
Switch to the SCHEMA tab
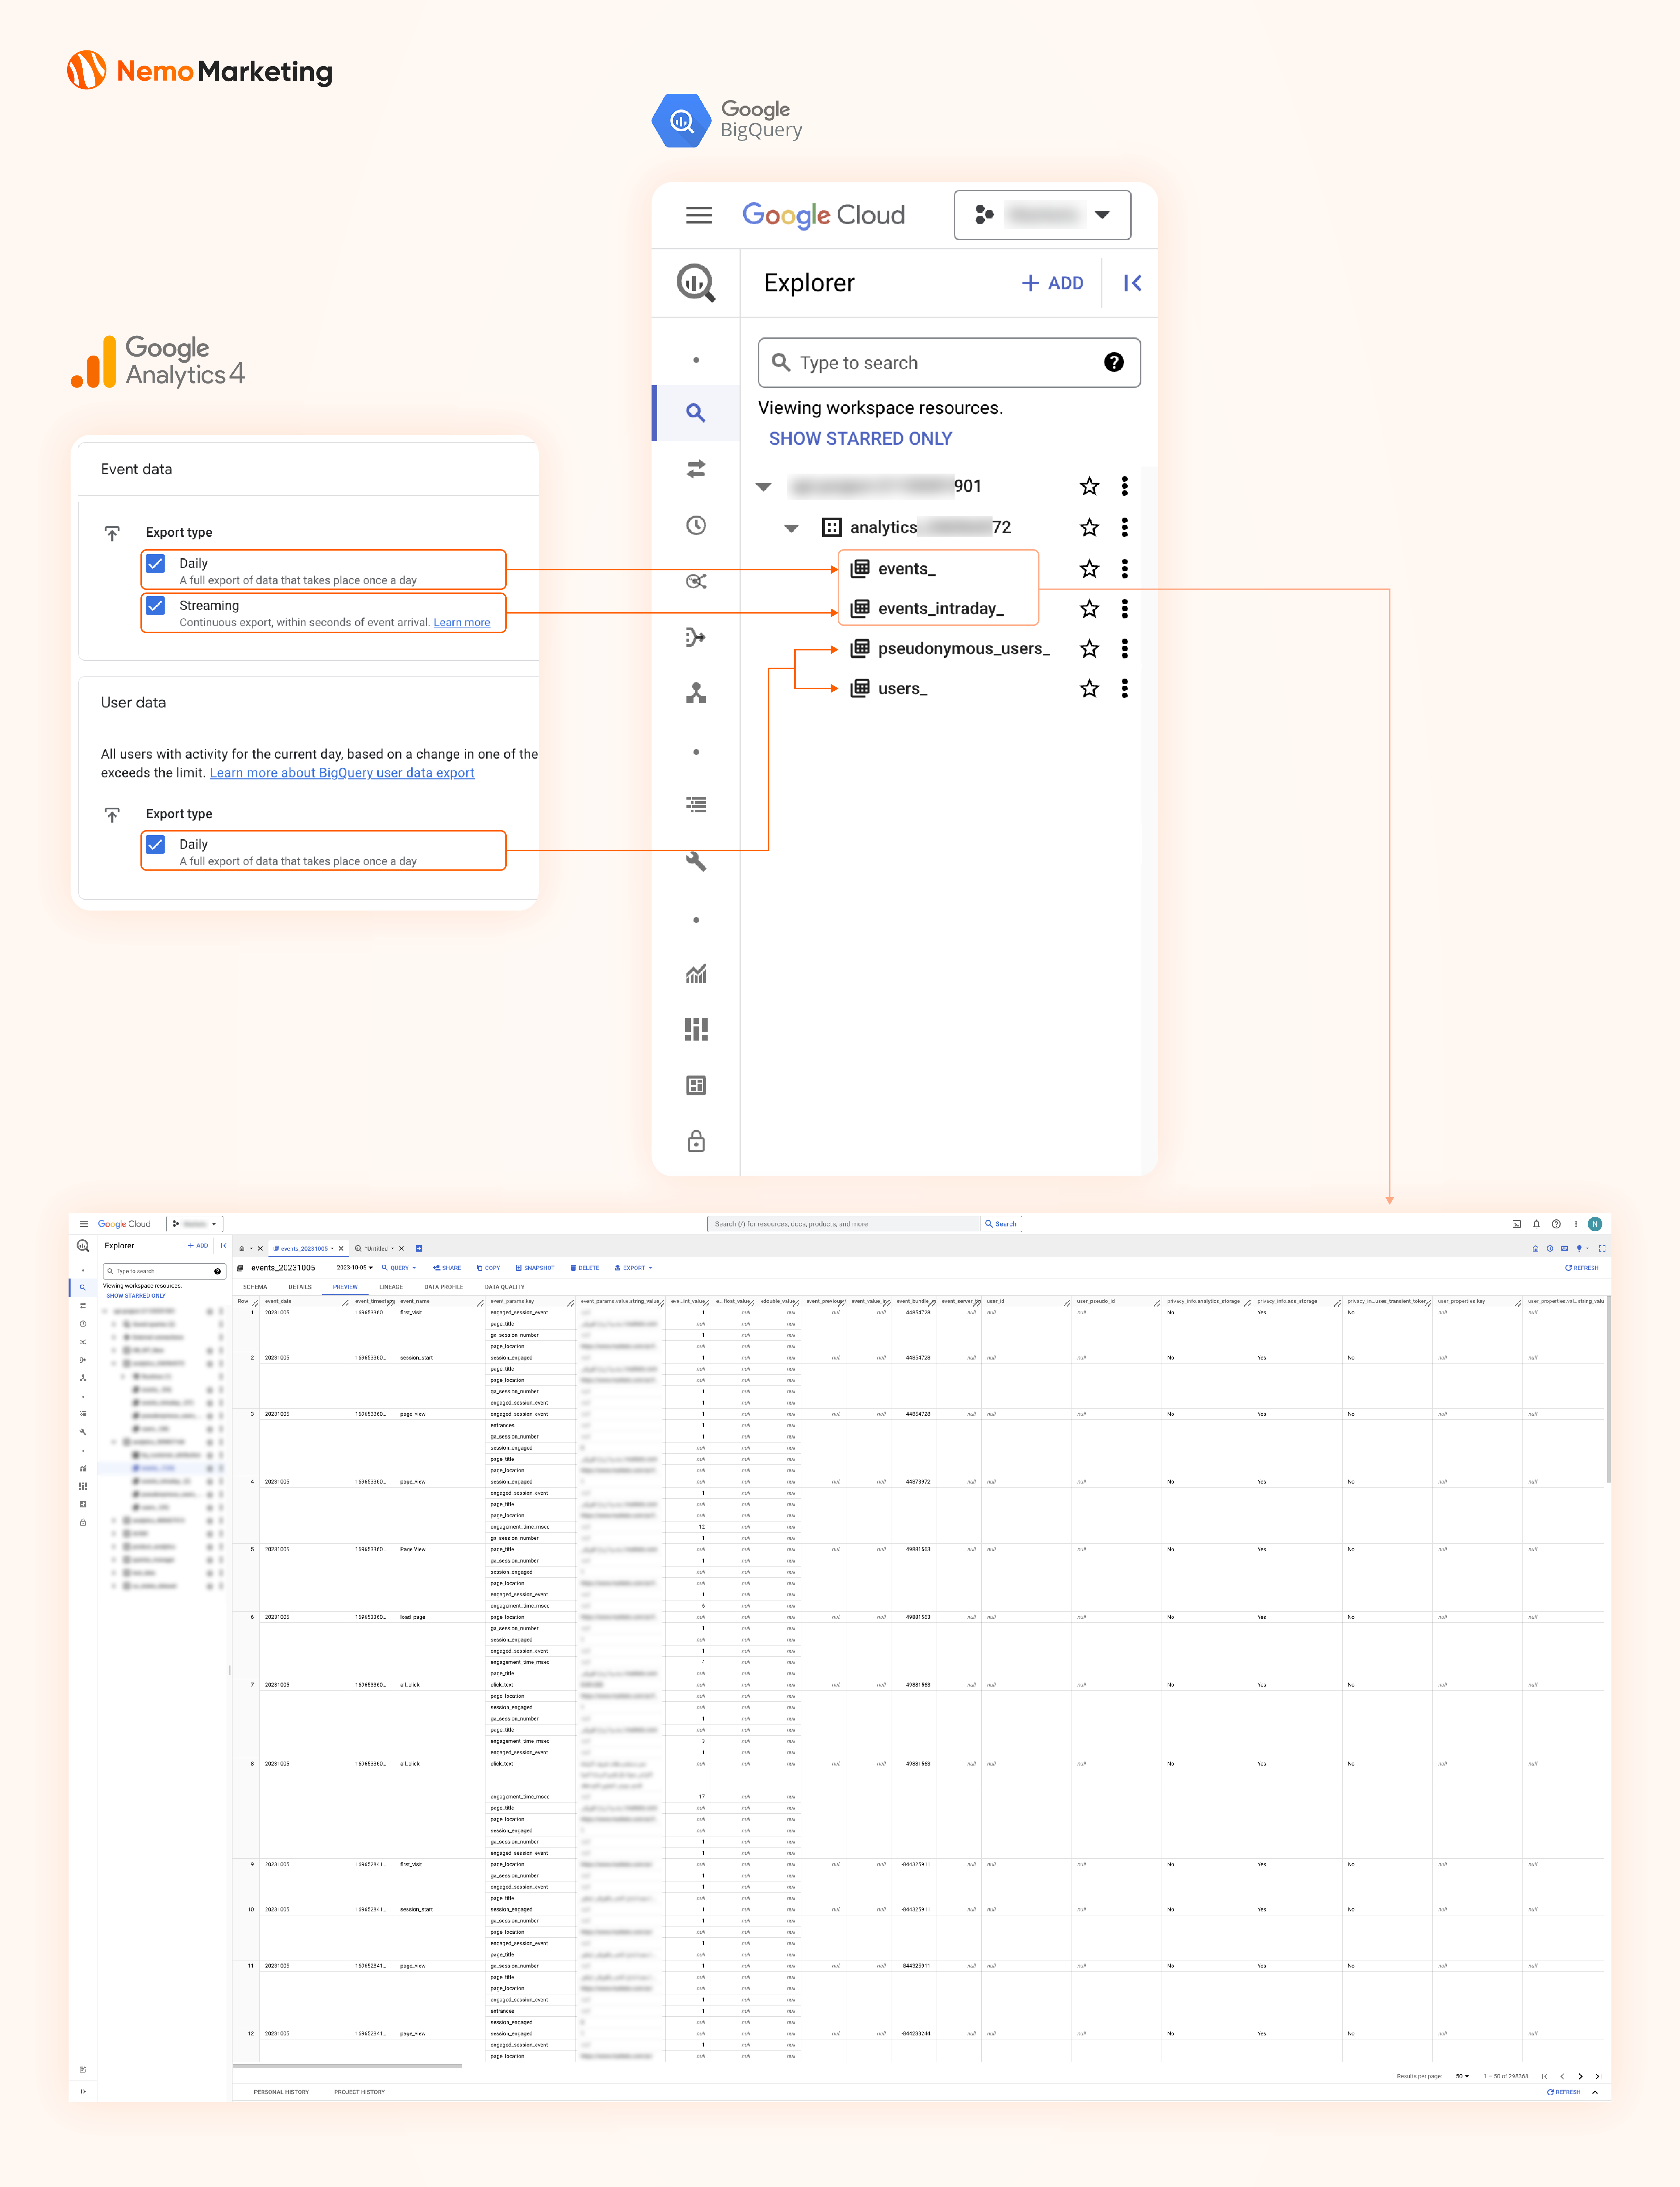(x=255, y=1287)
